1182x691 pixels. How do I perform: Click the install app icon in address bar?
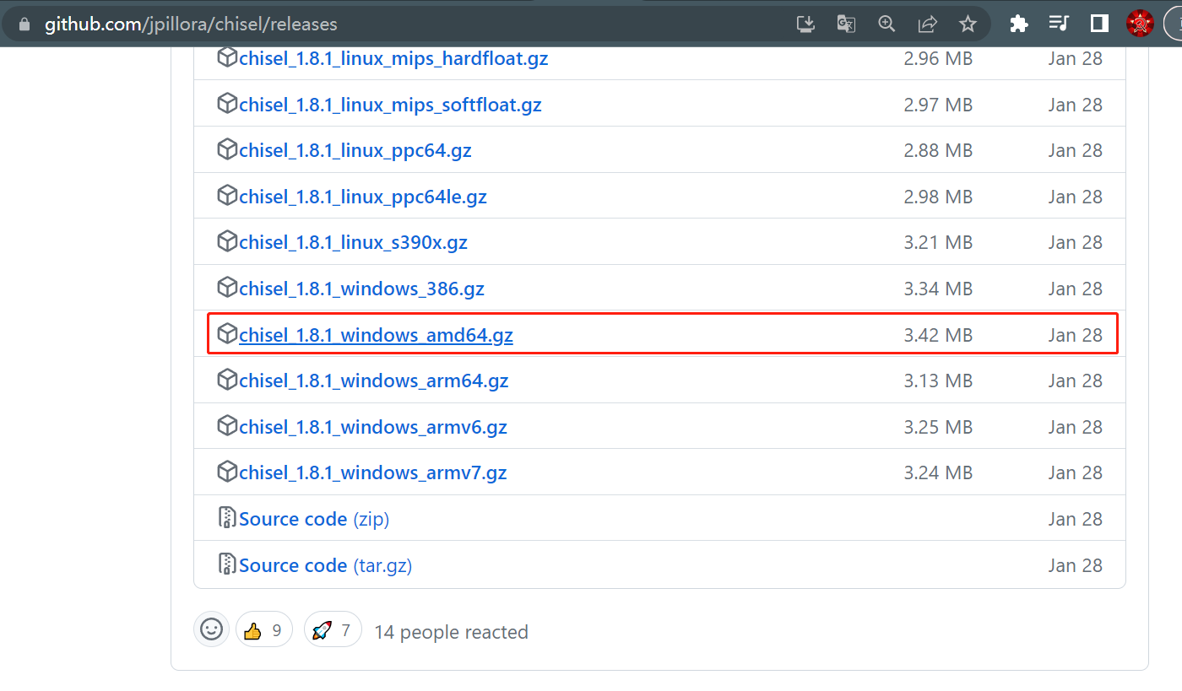coord(805,24)
